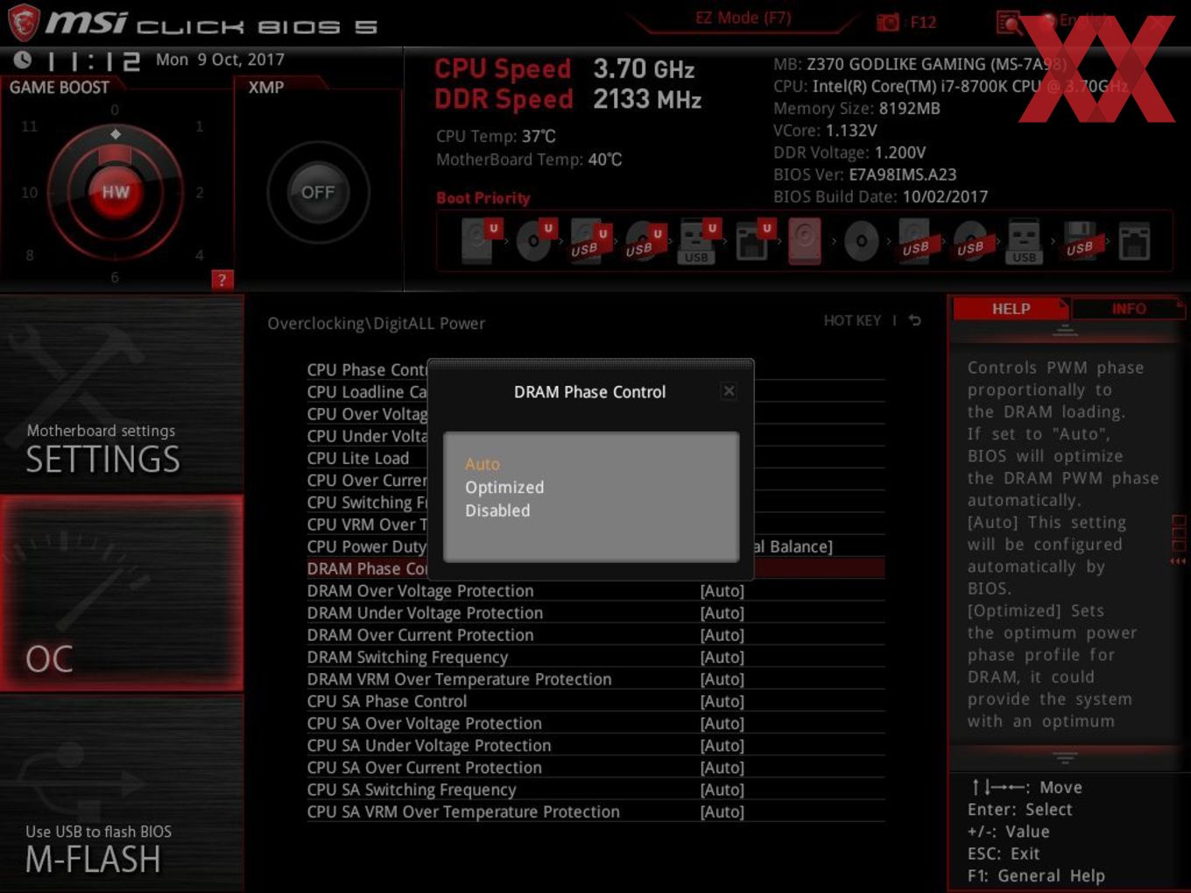Toggle the XMP OFF button
Screen dimensions: 1191x893
(x=318, y=192)
